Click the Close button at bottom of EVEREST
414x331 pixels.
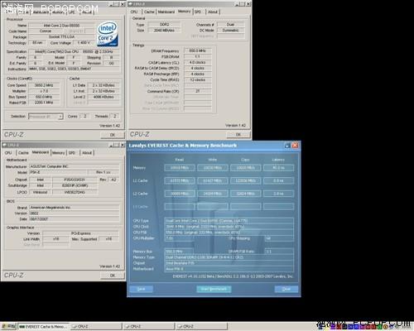(x=286, y=289)
